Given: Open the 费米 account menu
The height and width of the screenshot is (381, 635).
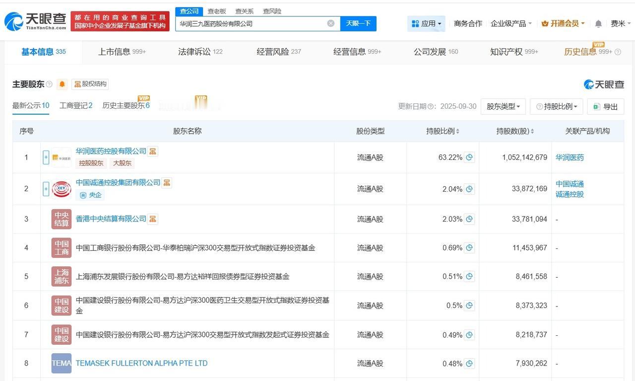Looking at the screenshot, I should 621,23.
